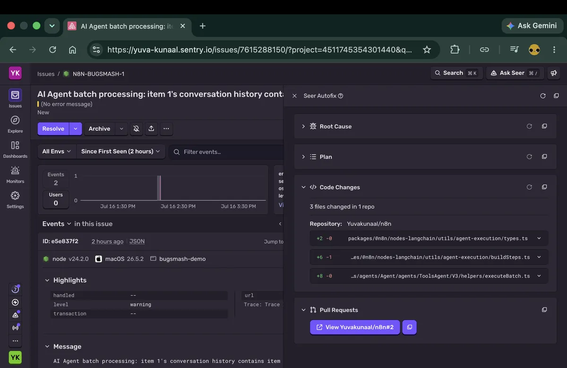Screen dimensions: 567x368
Task: Open Dashboards from the sidebar
Action: [15, 149]
